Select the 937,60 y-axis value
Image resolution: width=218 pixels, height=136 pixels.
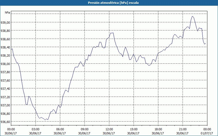5,81
